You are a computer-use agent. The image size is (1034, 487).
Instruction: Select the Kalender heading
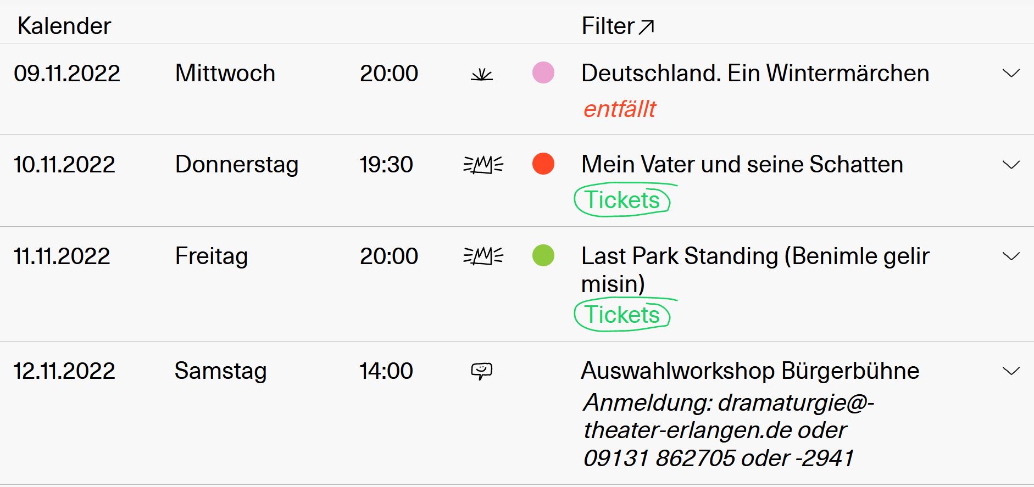64,26
